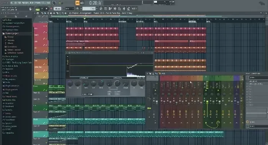268x145 pixels.
Task: Open the pattern selector box in toolbar
Action: (89, 8)
